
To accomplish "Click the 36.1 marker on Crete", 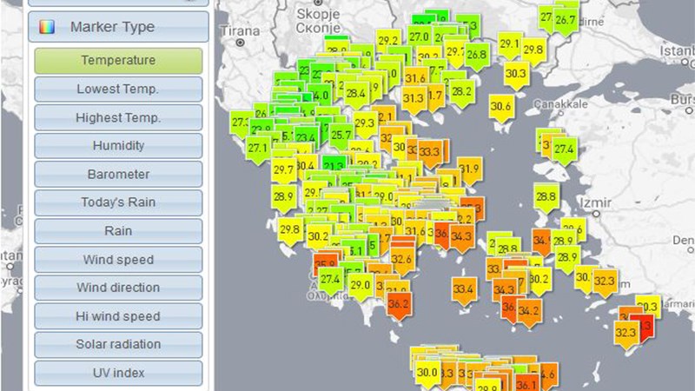I will click(527, 384).
